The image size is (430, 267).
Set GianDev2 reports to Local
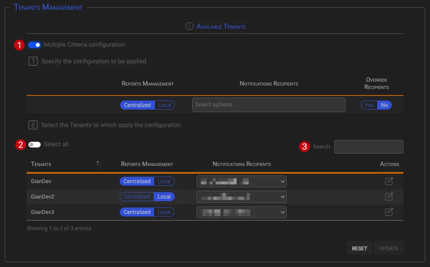[x=164, y=197]
